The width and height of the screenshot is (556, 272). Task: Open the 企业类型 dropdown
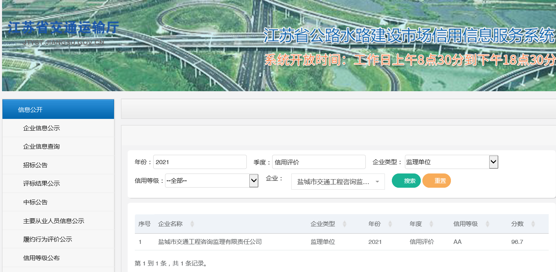pos(493,162)
